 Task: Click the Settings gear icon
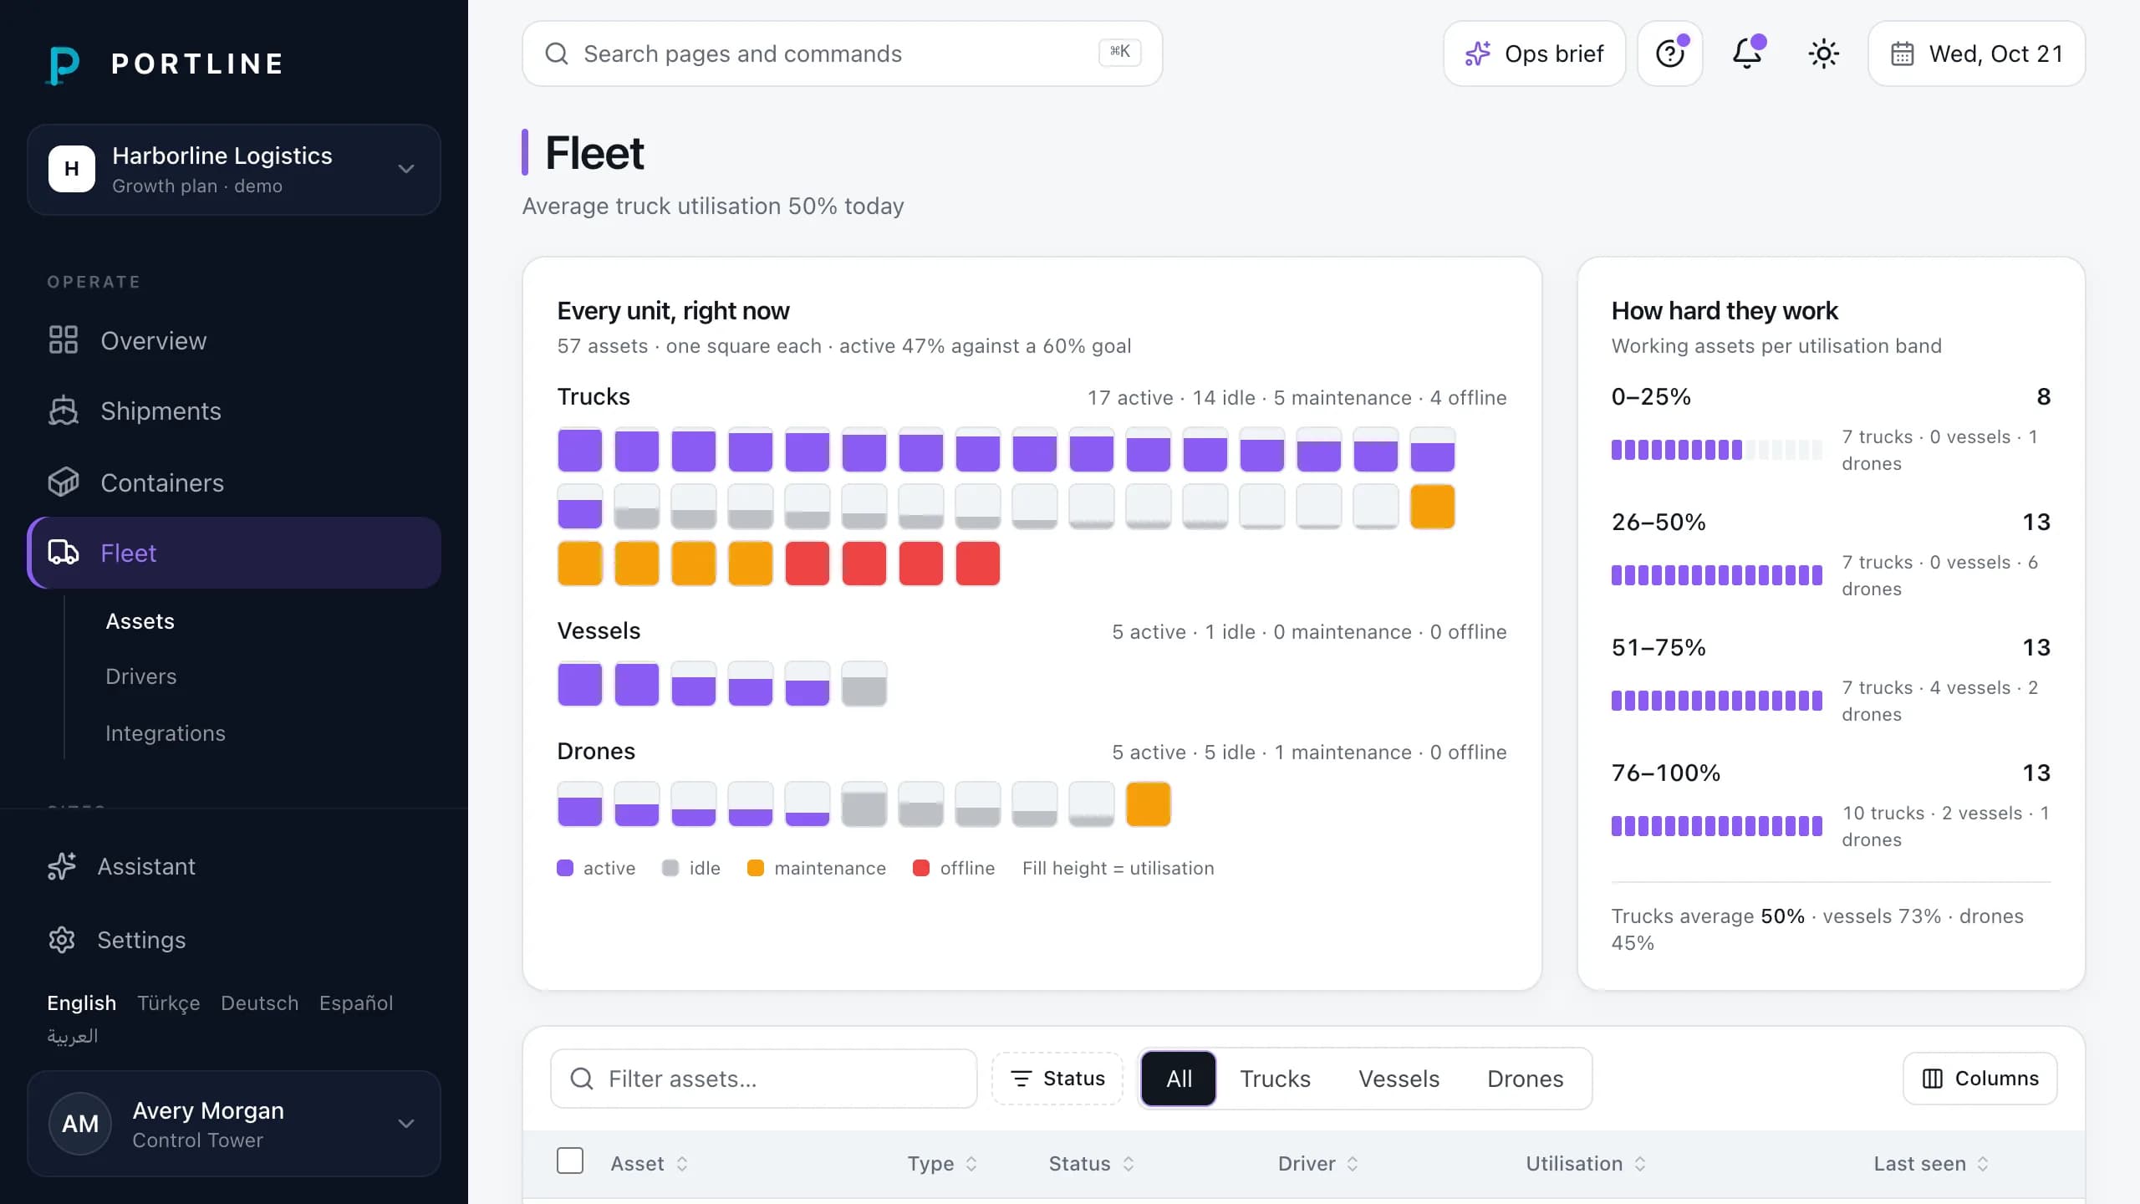[62, 940]
